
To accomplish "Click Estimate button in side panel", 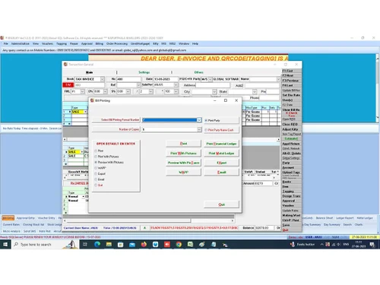I will [291, 138].
